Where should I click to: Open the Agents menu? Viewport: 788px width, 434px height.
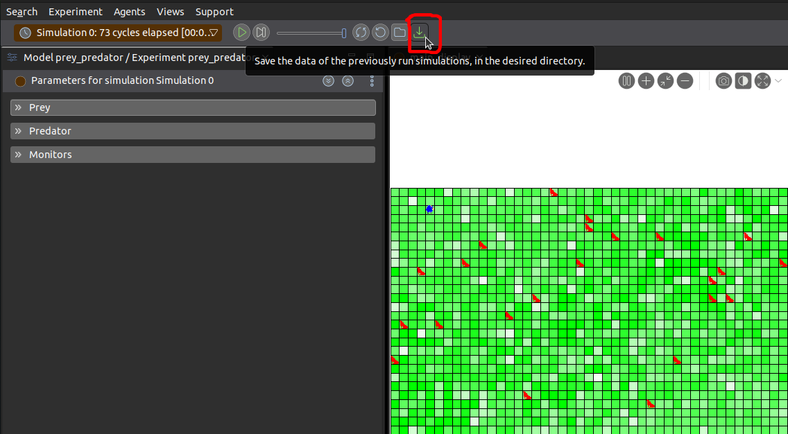[x=129, y=12]
